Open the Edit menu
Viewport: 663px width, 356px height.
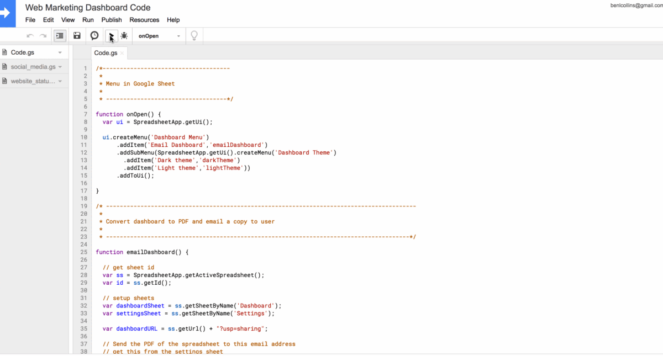point(49,20)
